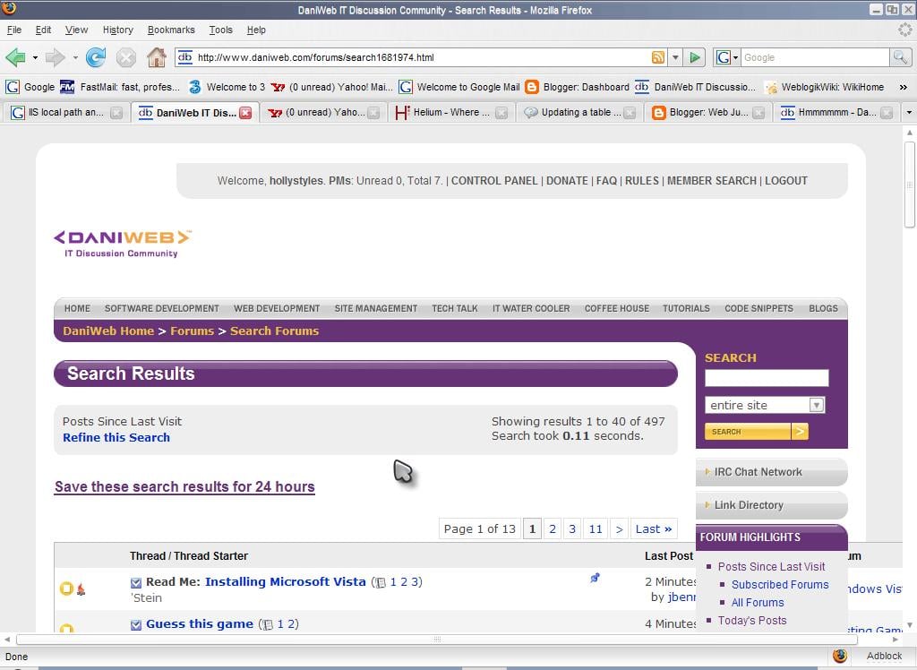Click the horizontal scrollbar thumb

click(437, 640)
